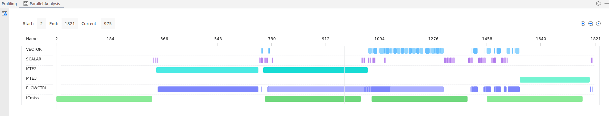Click the first green ICmiss block
The image size is (609, 116).
(104, 99)
